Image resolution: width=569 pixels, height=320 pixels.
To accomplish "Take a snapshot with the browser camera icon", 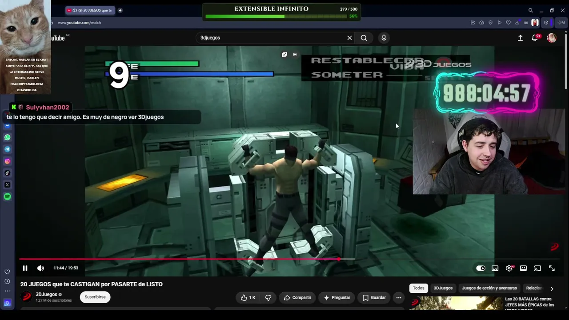I will pos(481,23).
